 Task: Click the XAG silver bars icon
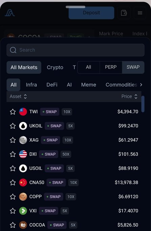[x=23, y=140]
